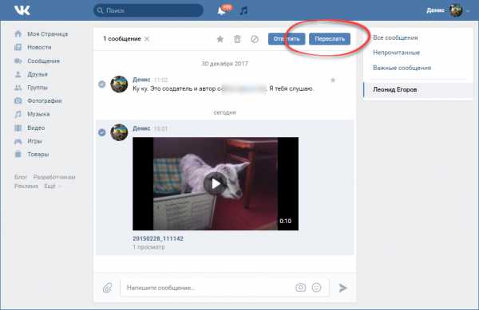This screenshot has height=310, width=479.
Task: Open the music note icon in header
Action: click(x=243, y=10)
